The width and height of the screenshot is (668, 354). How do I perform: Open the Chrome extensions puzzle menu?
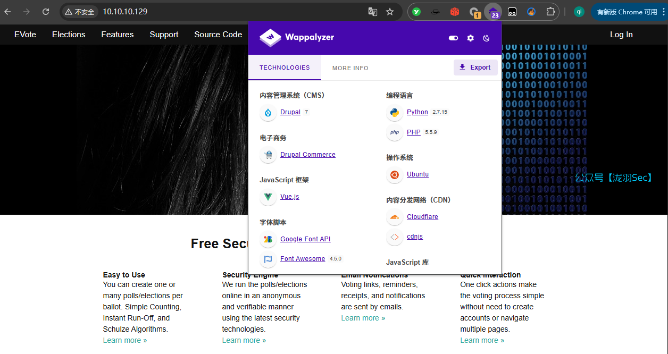pos(550,12)
